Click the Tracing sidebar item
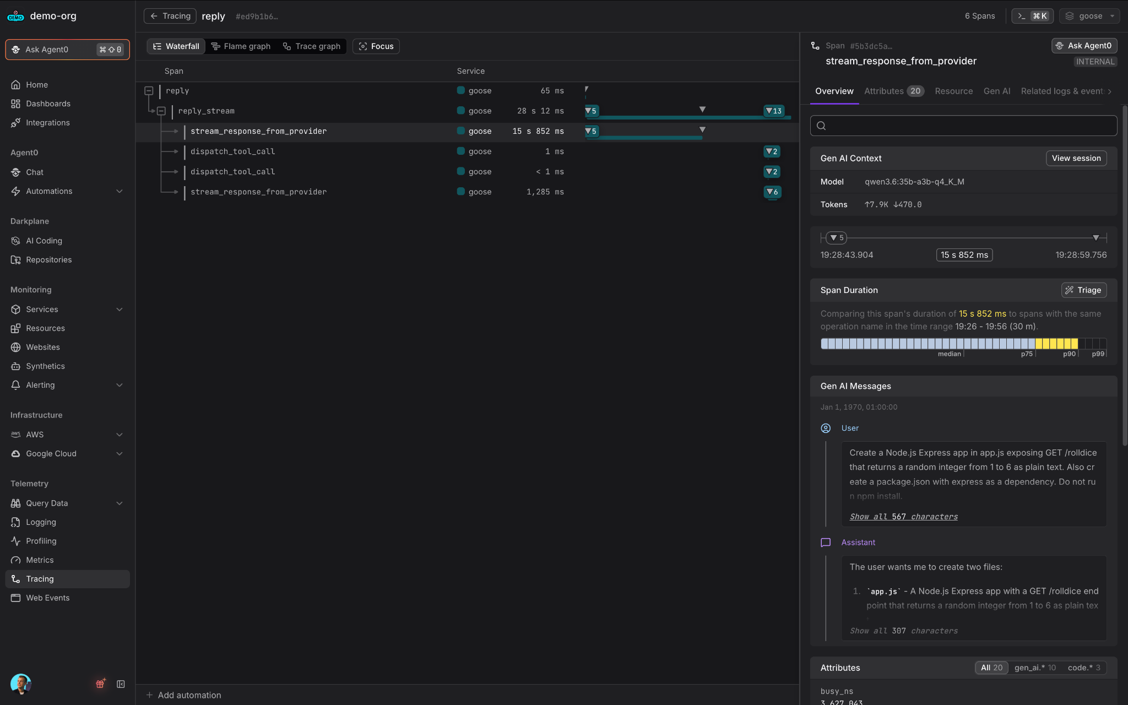The height and width of the screenshot is (705, 1128). (x=67, y=579)
